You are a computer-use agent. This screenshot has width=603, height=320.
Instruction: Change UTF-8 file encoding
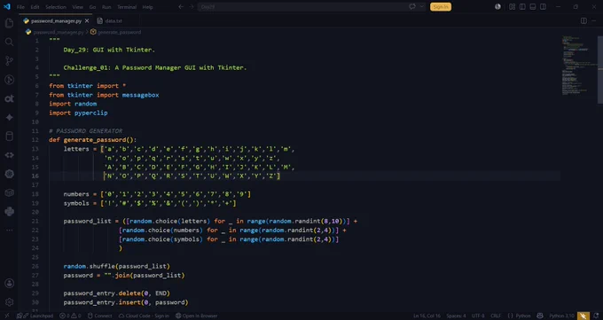478,316
